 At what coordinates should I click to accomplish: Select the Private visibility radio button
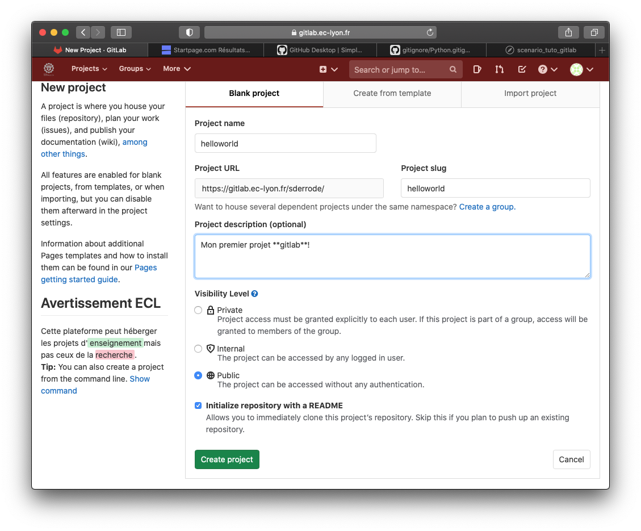[198, 310]
